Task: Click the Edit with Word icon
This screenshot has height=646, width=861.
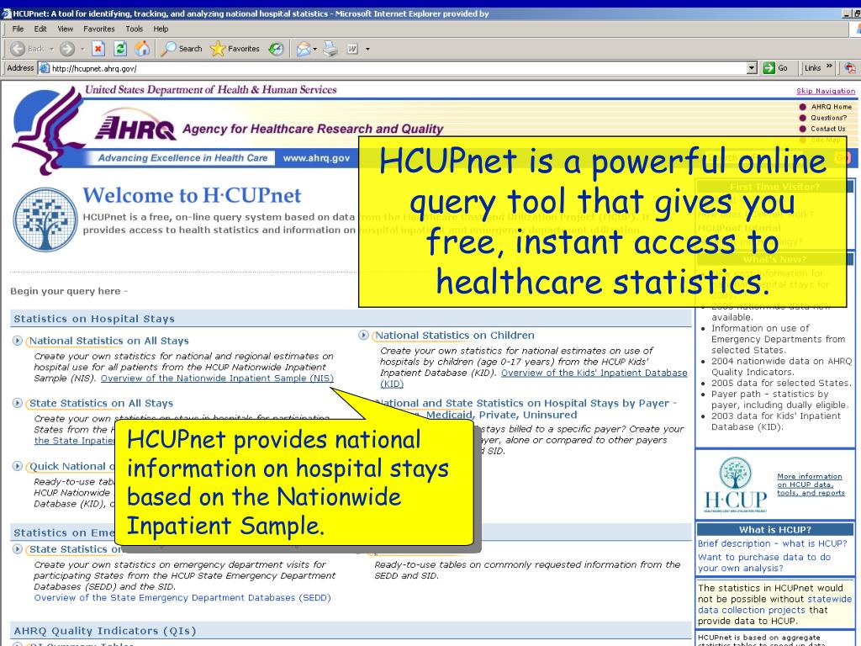Action: point(352,49)
